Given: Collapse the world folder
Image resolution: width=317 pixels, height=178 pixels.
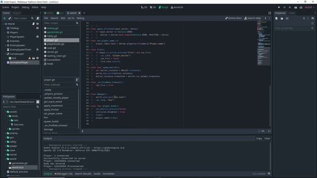Looking at the screenshot, I should 5,159.
